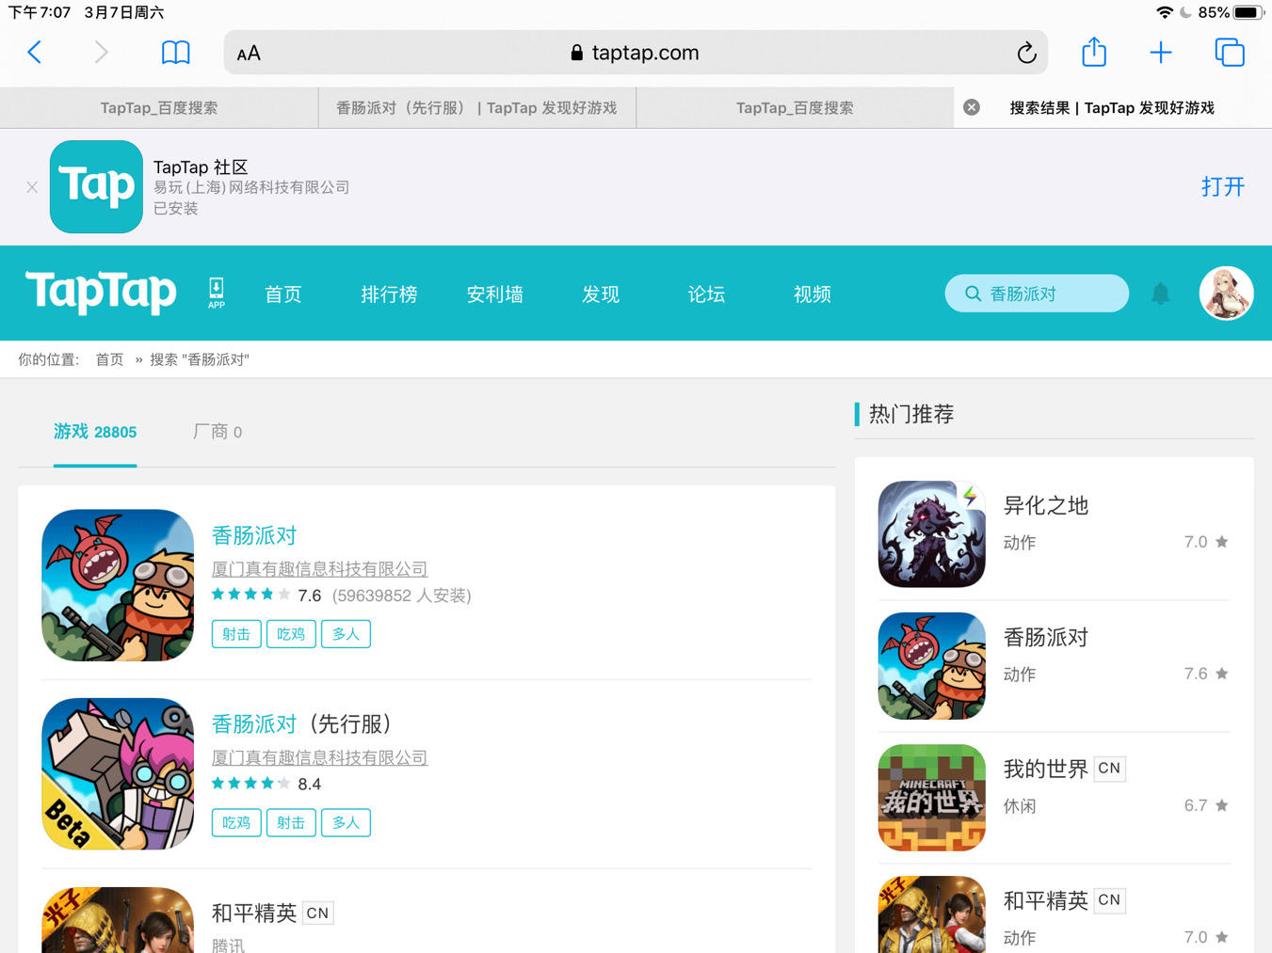This screenshot has height=953, width=1272.
Task: Select the 游戏 28805 results tab
Action: point(95,432)
